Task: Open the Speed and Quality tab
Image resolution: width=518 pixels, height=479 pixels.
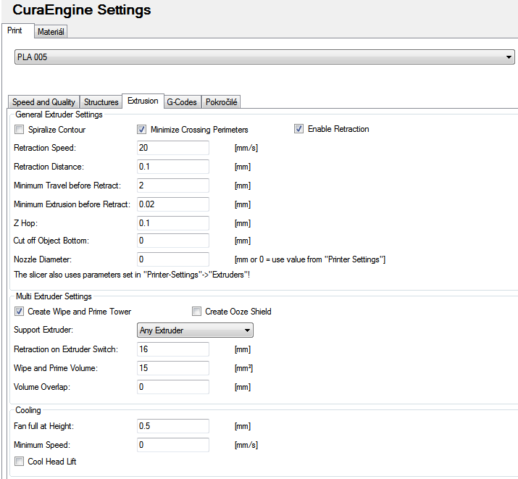Action: (x=43, y=102)
